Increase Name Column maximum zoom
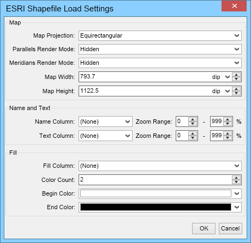The width and height of the screenshot is (251, 243). point(228,119)
